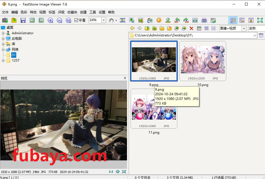Open the 色彩 menu
Viewport: 265px width, 179px height.
click(x=24, y=12)
